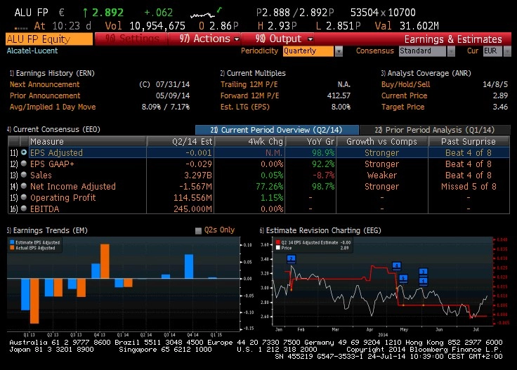This screenshot has width=517, height=370.
Task: Click the Net Income 4Wk change 77.26%
Action: [269, 186]
